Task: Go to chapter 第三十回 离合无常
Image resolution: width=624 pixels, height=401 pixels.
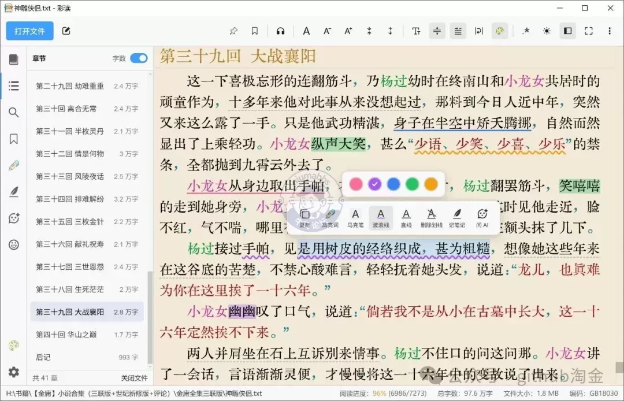Action: [87, 109]
